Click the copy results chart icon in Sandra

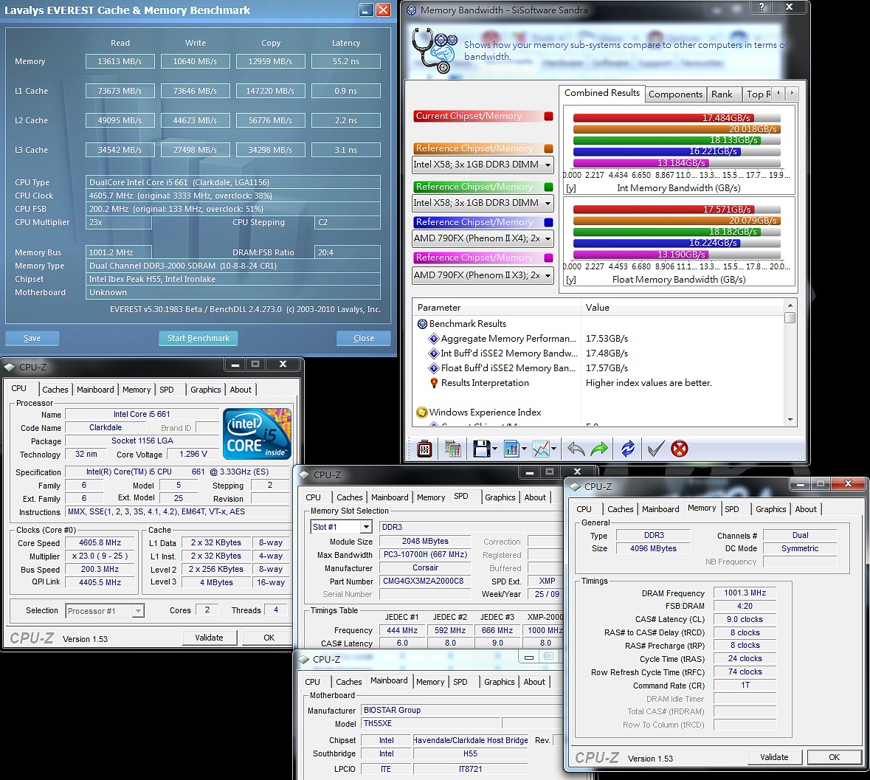pos(453,448)
